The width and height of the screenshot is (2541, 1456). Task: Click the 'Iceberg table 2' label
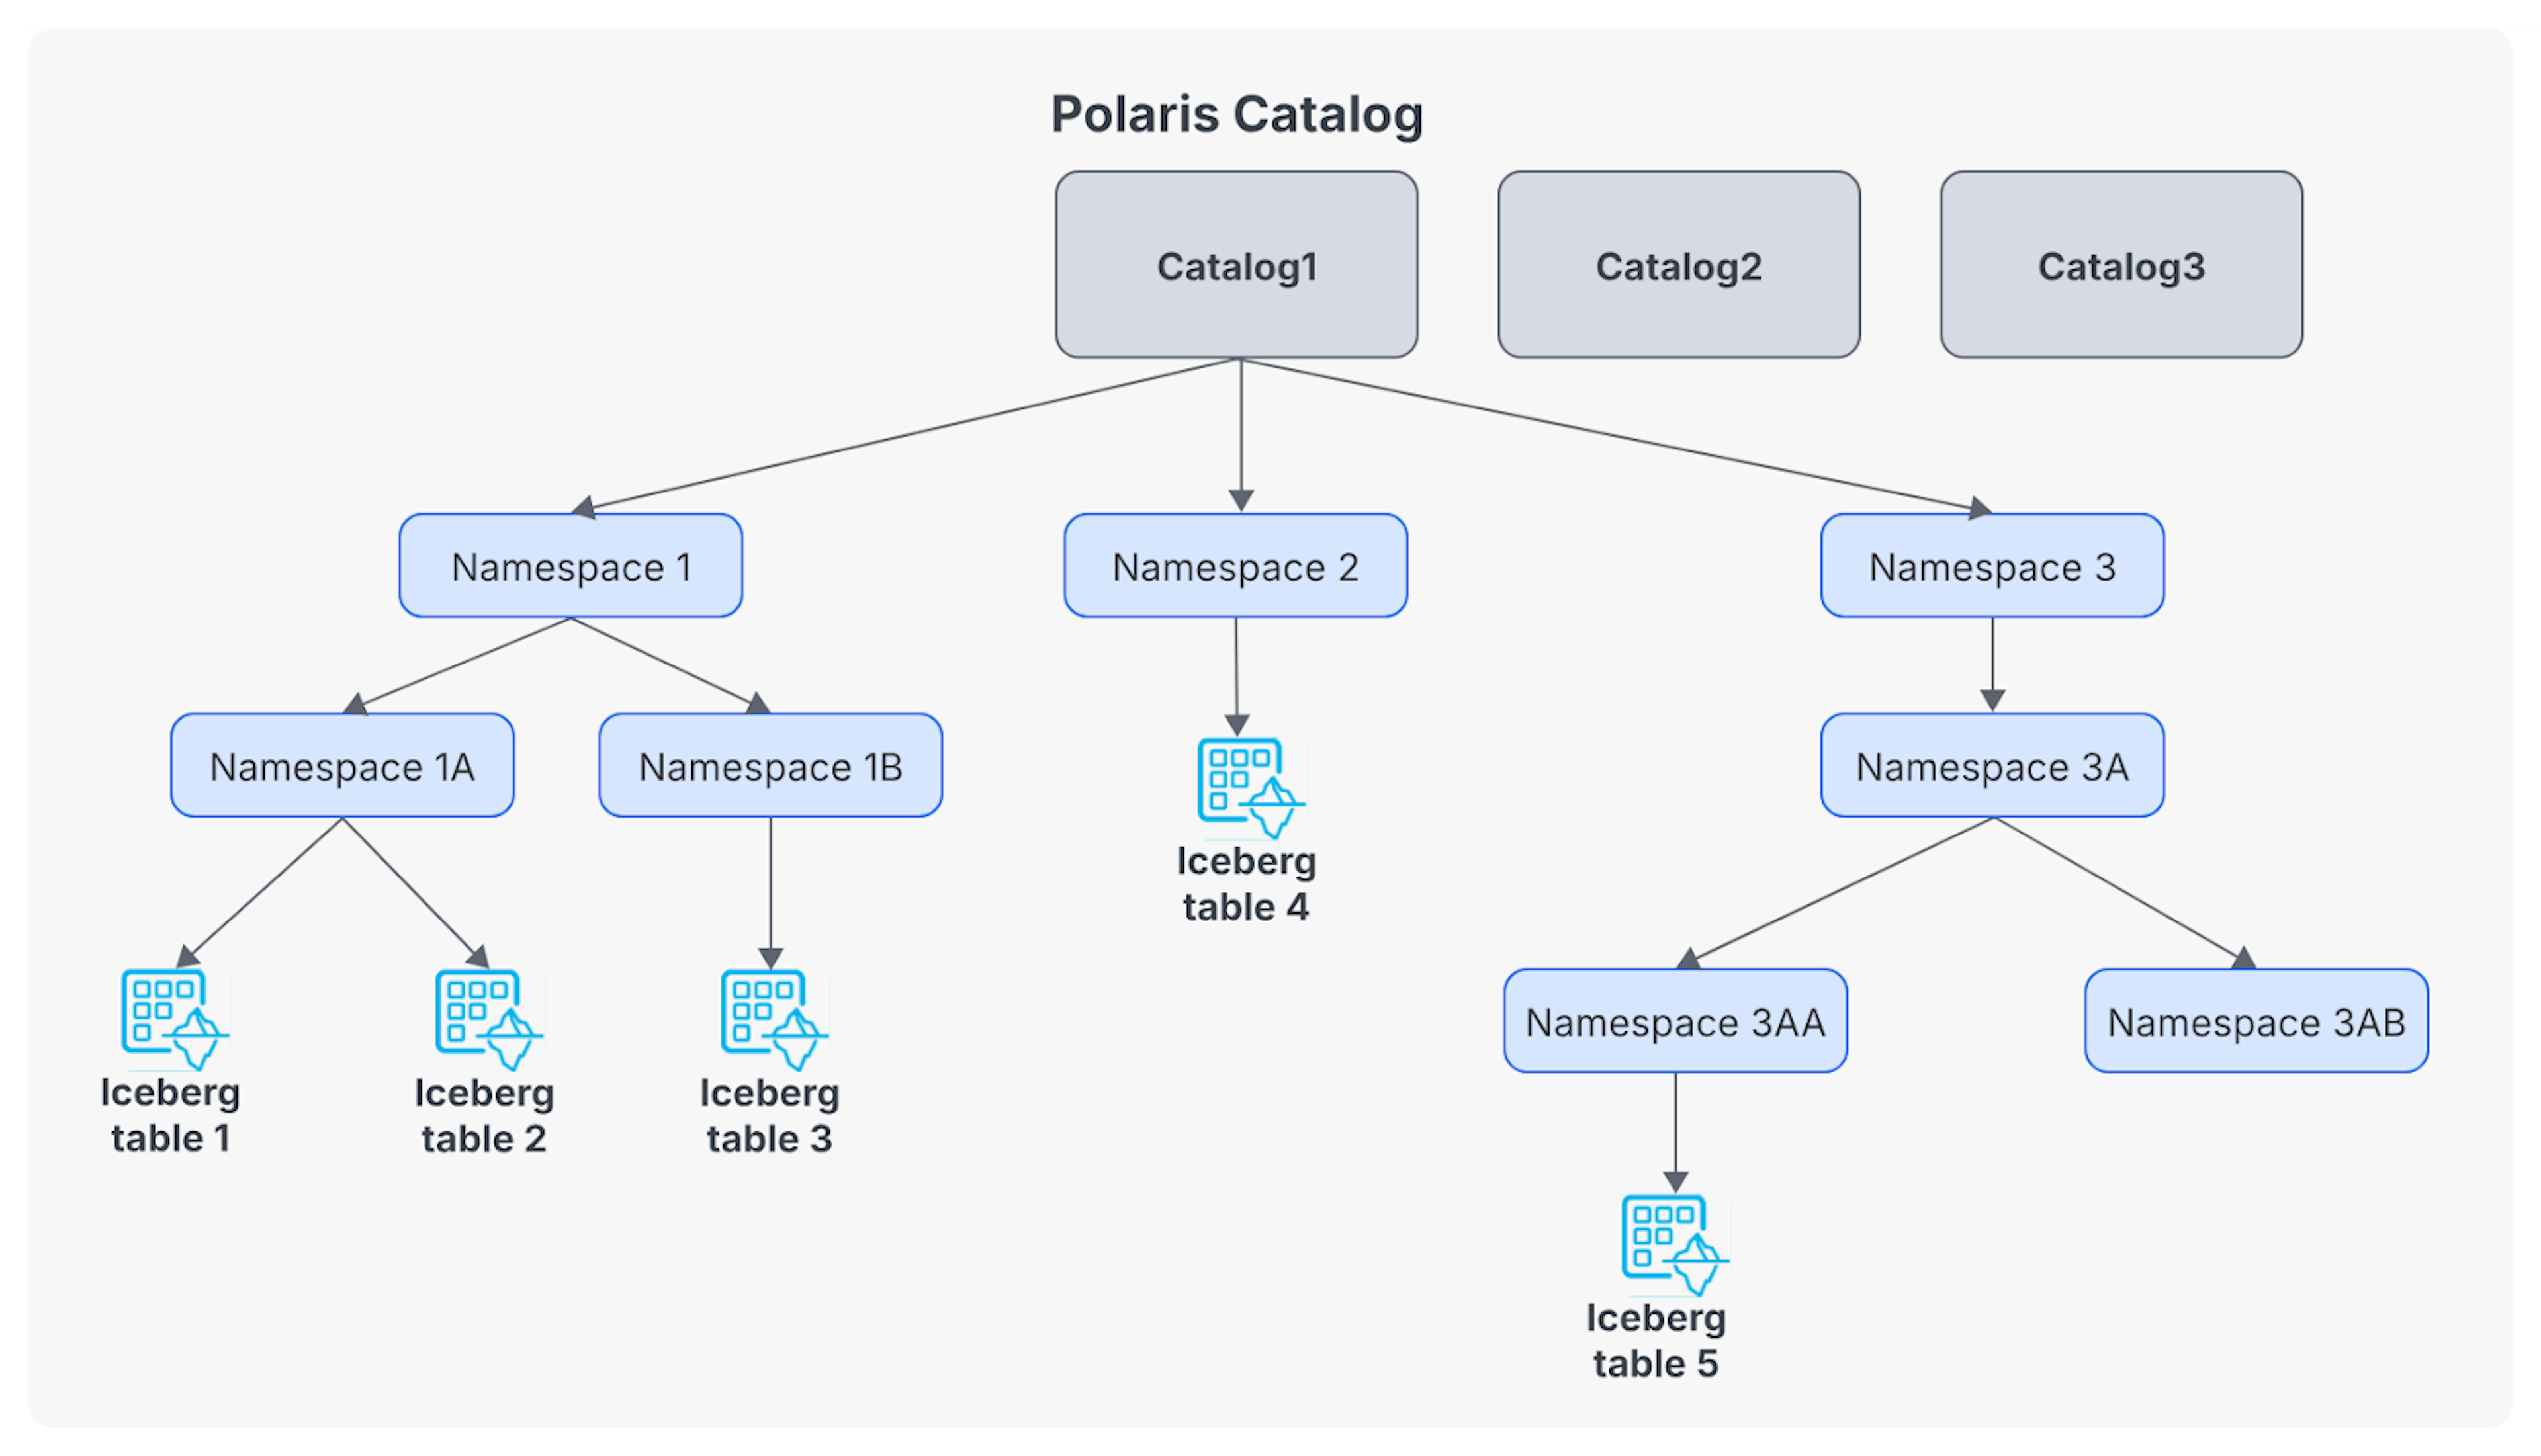point(485,1115)
